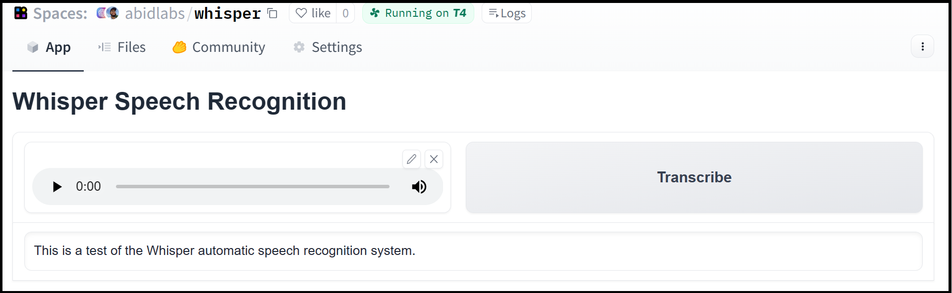Click the Running on T4 status badge
Screen dimensions: 952x293
[x=418, y=13]
